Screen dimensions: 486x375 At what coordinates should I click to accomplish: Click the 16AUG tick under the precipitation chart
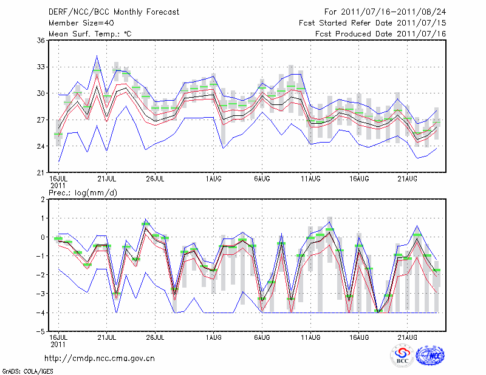[360, 337]
